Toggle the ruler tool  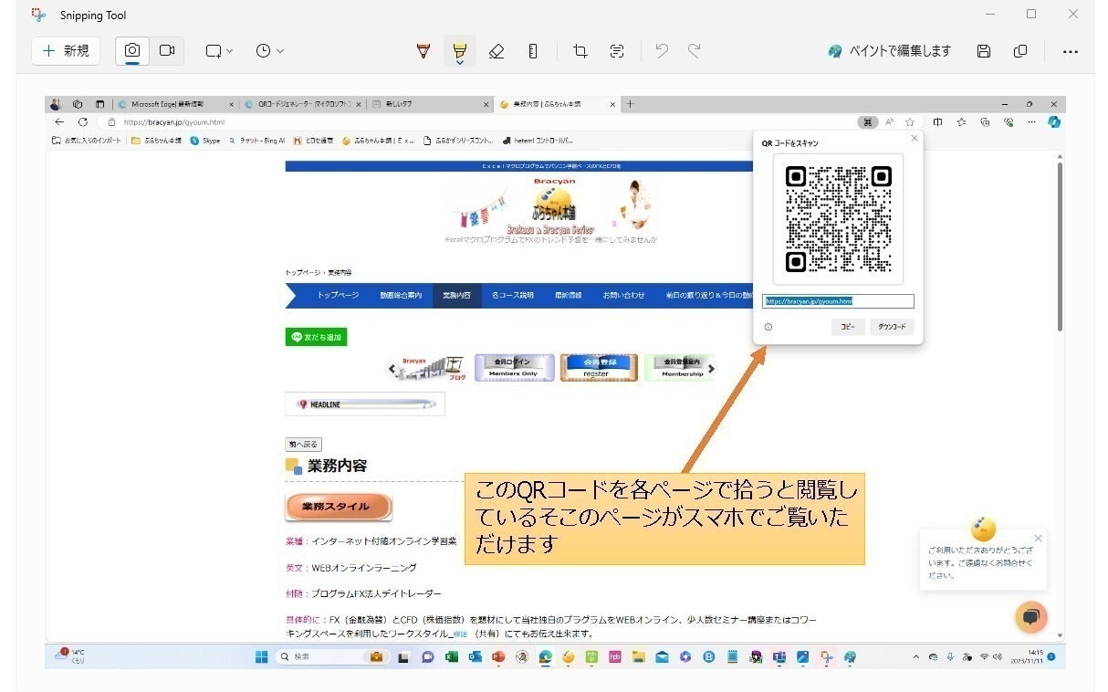pyautogui.click(x=533, y=51)
